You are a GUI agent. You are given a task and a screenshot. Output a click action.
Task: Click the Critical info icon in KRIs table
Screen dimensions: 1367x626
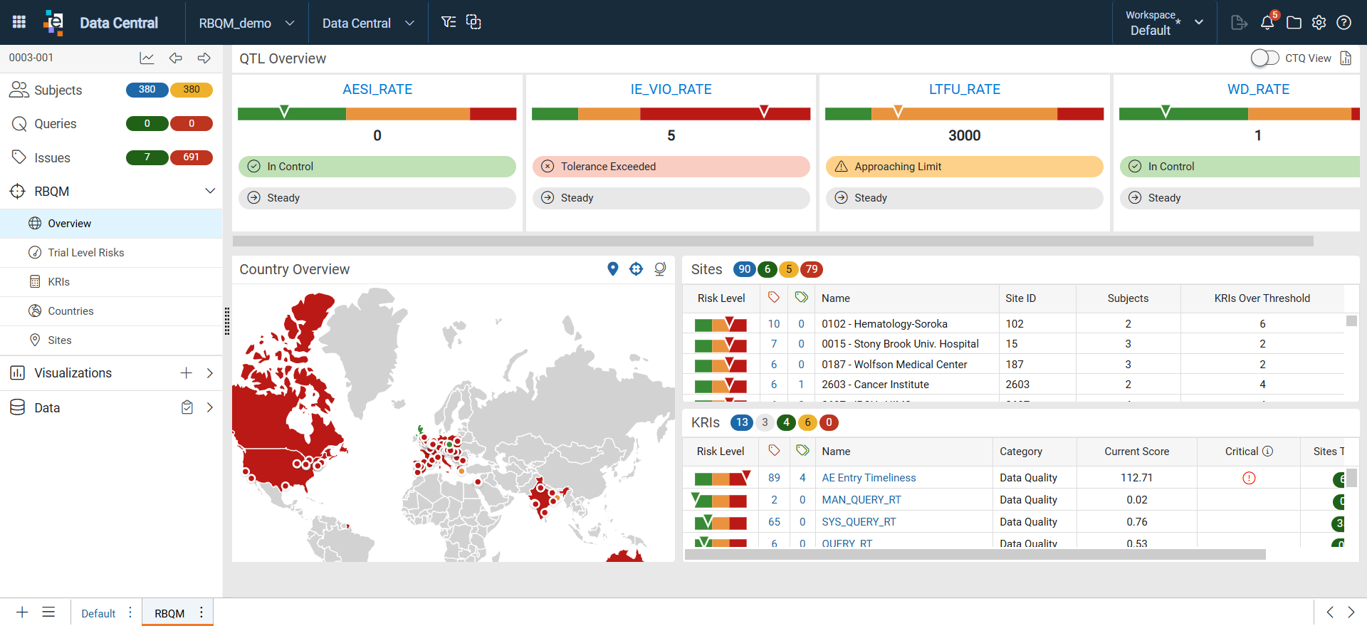click(x=1268, y=451)
